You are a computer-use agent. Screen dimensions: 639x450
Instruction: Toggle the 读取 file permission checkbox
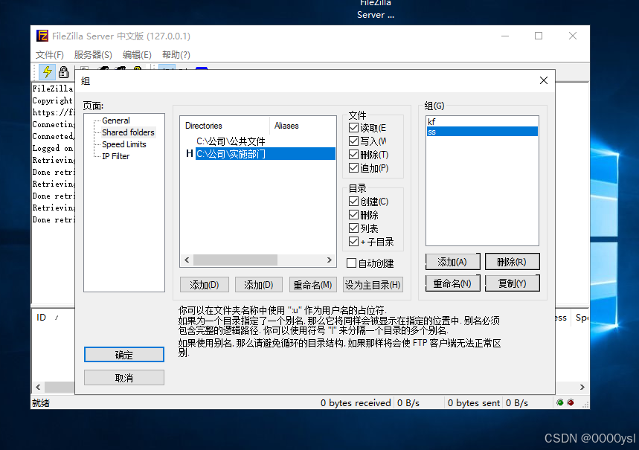353,128
